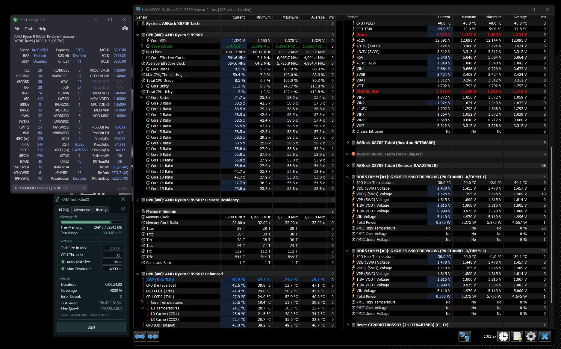Click the thermometer icon beside CPU IOD Hotspot
561x349 pixels.
tap(143, 325)
